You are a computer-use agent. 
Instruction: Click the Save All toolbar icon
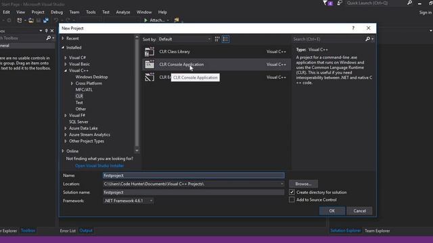(x=45, y=20)
